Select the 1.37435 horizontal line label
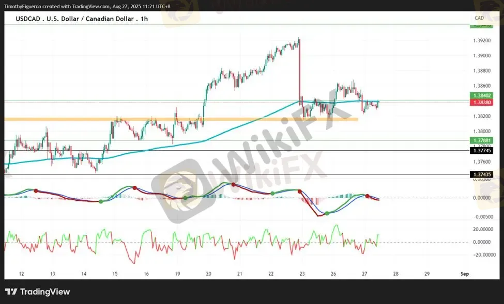The image size is (504, 304). coord(481,174)
